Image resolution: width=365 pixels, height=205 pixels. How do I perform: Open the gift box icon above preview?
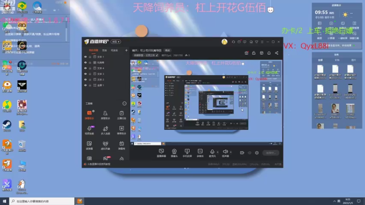coord(246,53)
